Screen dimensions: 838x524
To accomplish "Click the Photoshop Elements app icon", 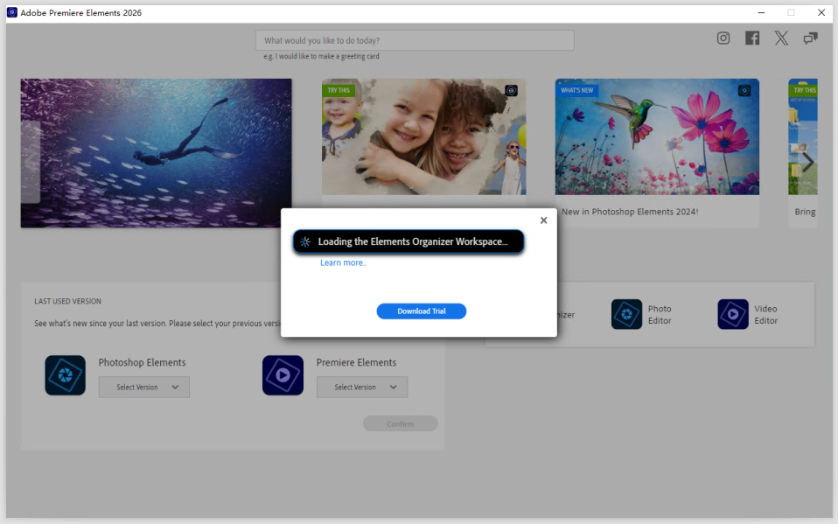I will point(65,375).
